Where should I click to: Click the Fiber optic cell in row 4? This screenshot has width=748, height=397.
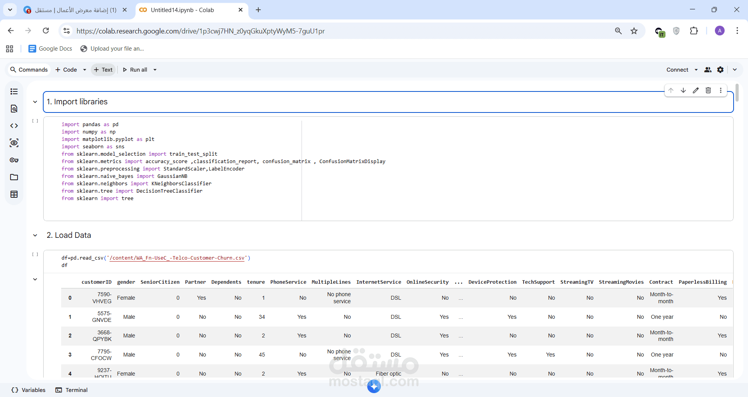pyautogui.click(x=388, y=374)
